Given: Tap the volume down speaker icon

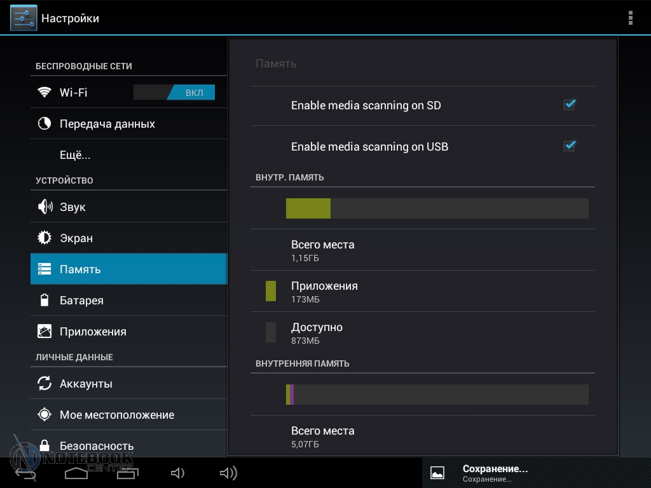Looking at the screenshot, I should [177, 473].
